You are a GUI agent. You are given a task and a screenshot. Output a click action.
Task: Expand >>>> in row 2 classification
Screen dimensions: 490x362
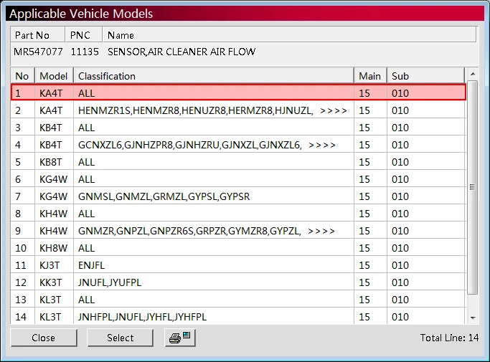[x=334, y=110]
